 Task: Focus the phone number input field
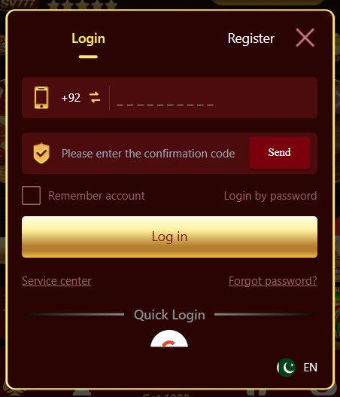(x=214, y=98)
